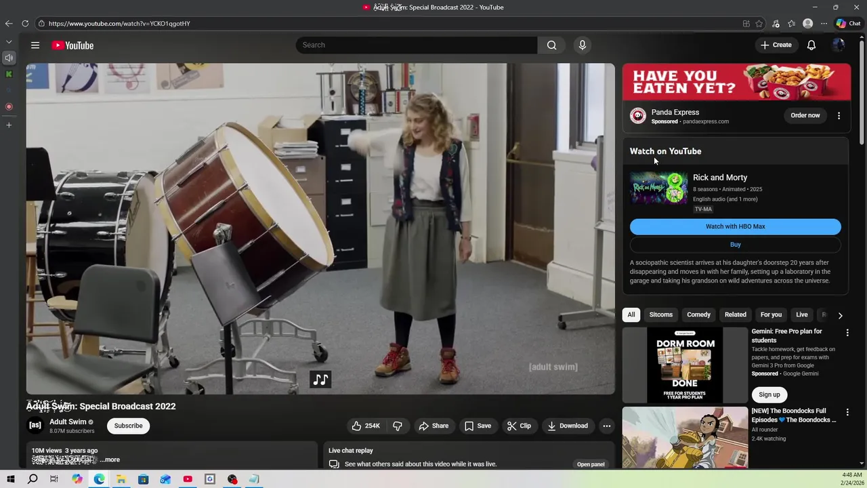
Task: Click the address bar URL
Action: [x=119, y=24]
